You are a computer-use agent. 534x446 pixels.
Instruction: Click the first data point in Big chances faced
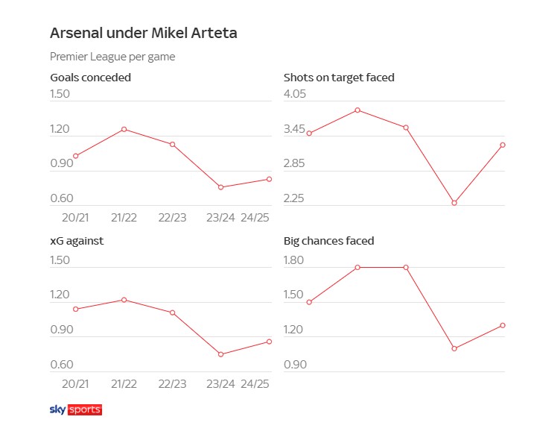[309, 302]
